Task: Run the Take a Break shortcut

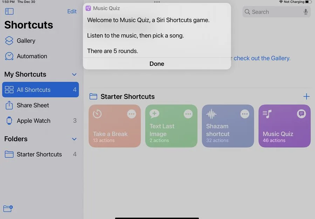Action: 115,126
